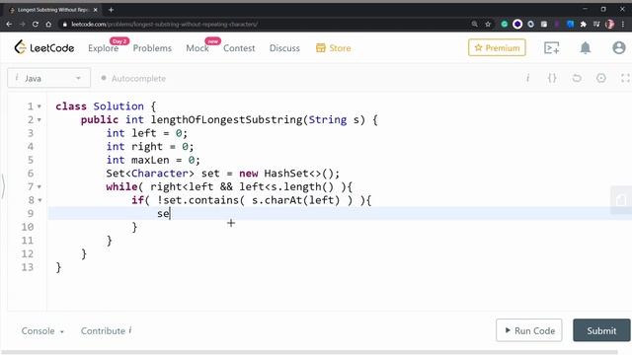Click the Contribute link
This screenshot has height=355, width=632.
pos(106,331)
